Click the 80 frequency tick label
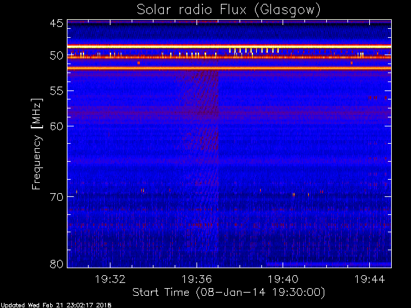 point(57,264)
